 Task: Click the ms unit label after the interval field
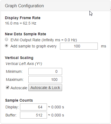point(103,46)
